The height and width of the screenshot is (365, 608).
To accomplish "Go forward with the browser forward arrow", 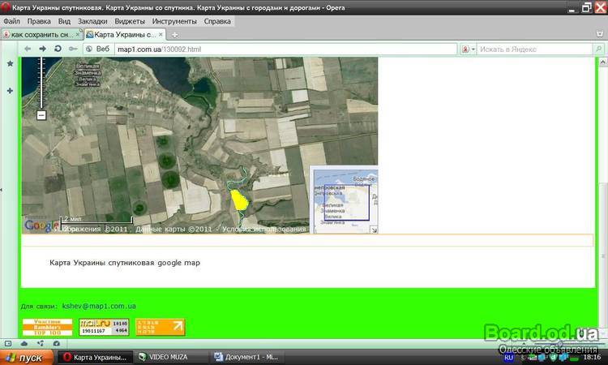I will [x=43, y=49].
